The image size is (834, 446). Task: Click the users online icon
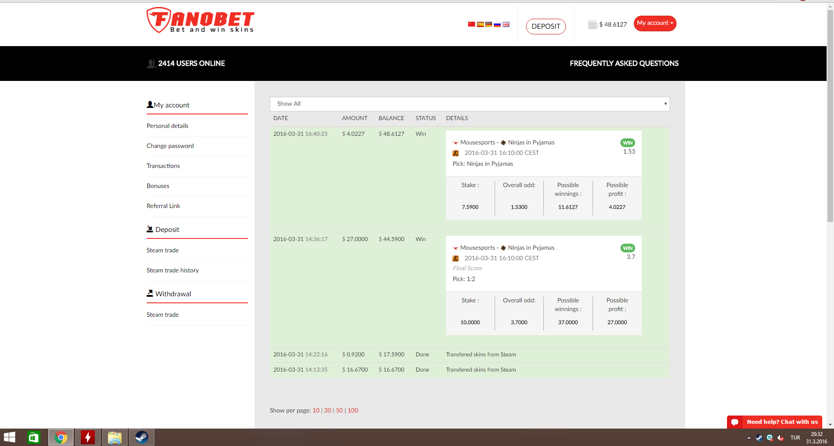151,64
